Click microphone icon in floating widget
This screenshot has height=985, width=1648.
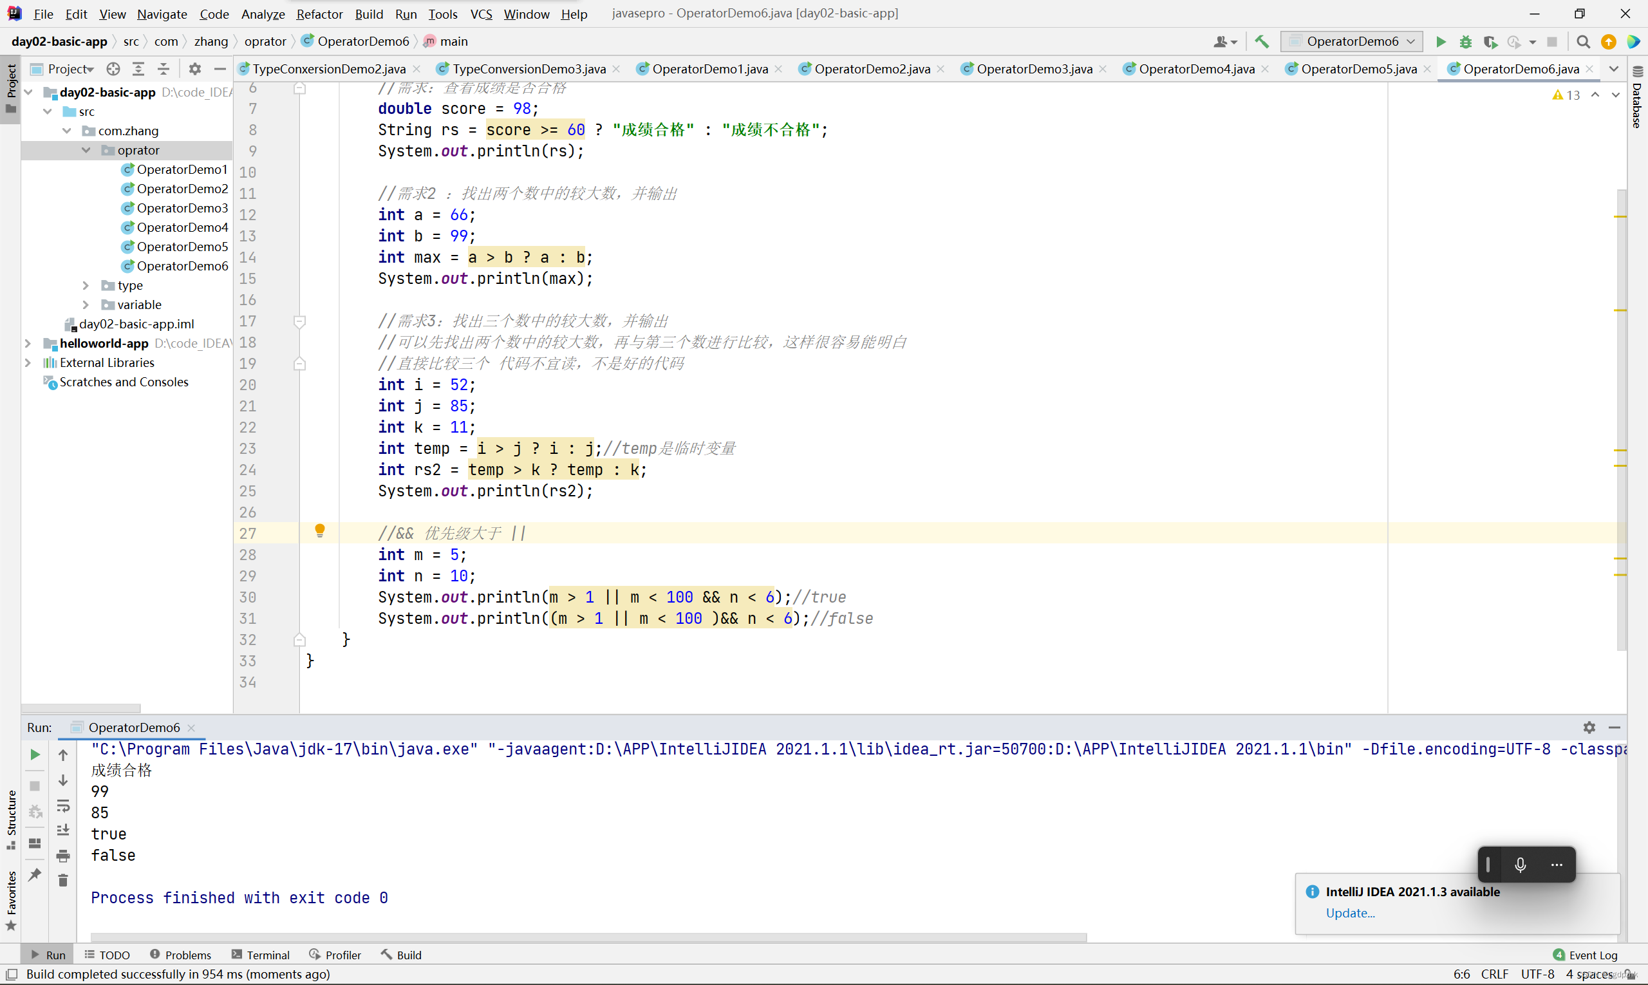click(x=1520, y=864)
